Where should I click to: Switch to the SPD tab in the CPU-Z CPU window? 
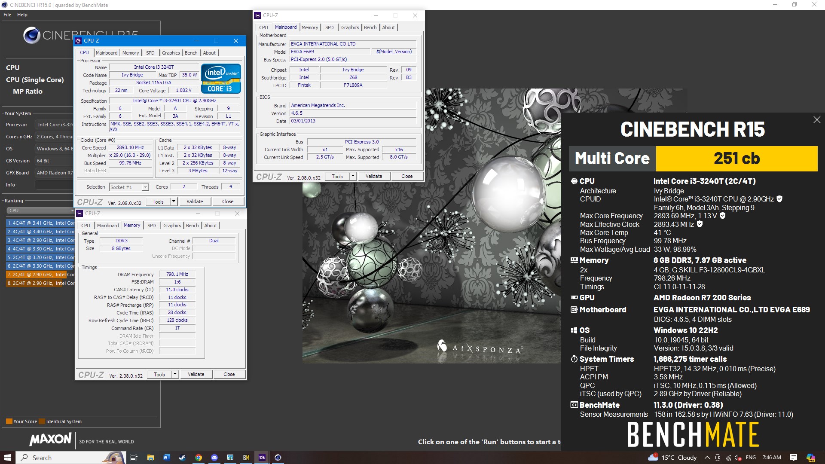(150, 53)
